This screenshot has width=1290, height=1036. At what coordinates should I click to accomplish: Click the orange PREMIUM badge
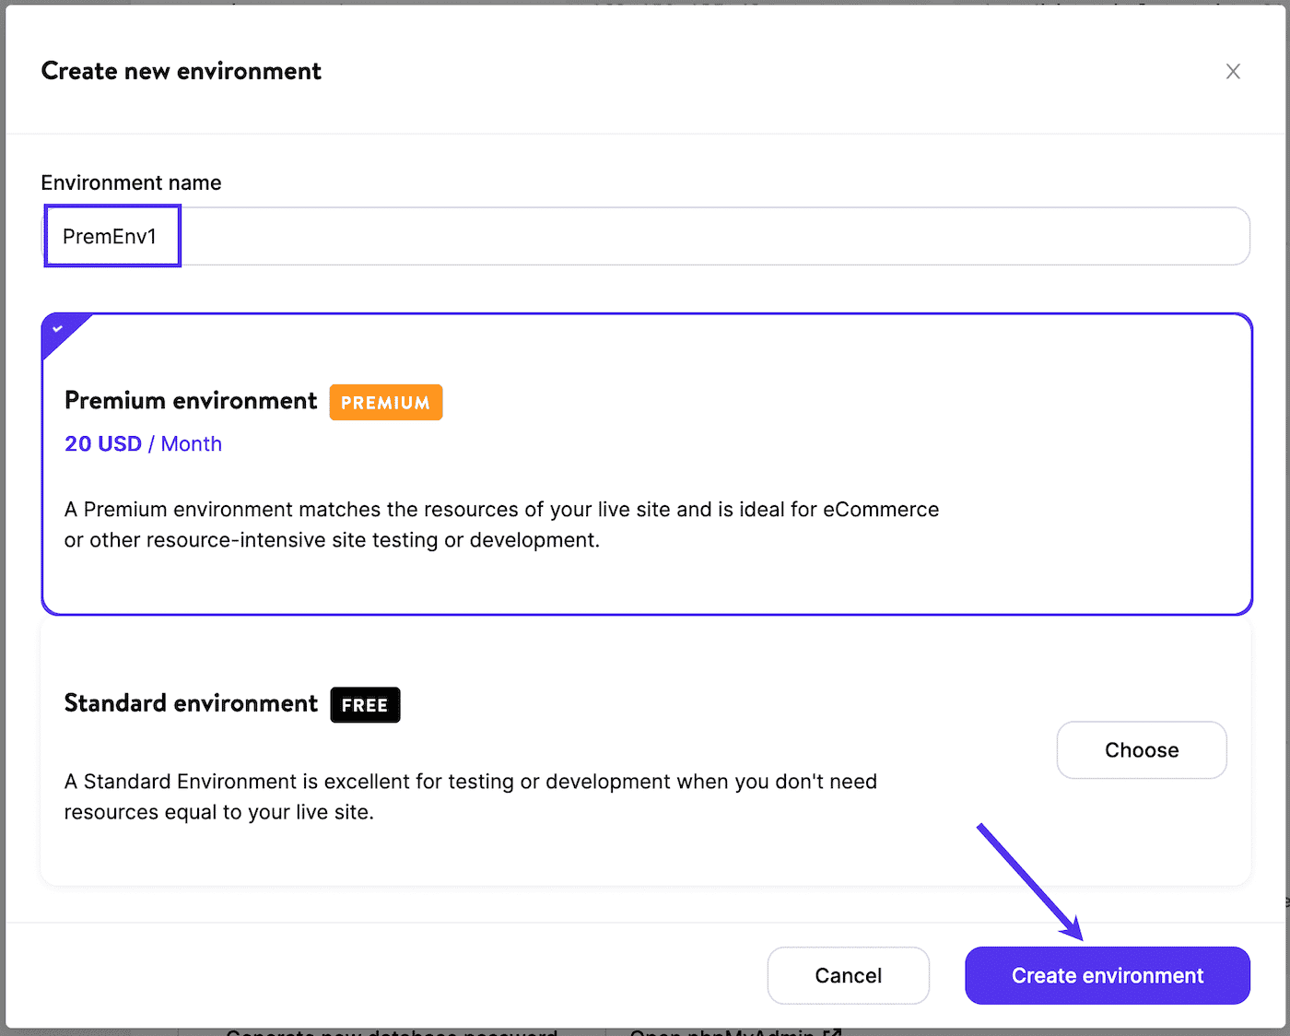[385, 403]
